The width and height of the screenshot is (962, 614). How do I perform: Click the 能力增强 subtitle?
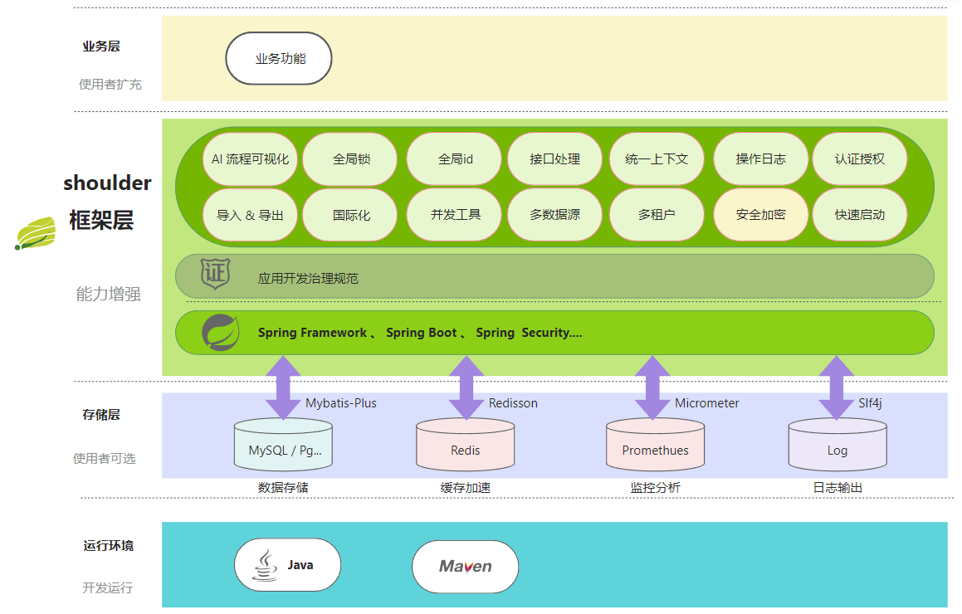(x=108, y=294)
